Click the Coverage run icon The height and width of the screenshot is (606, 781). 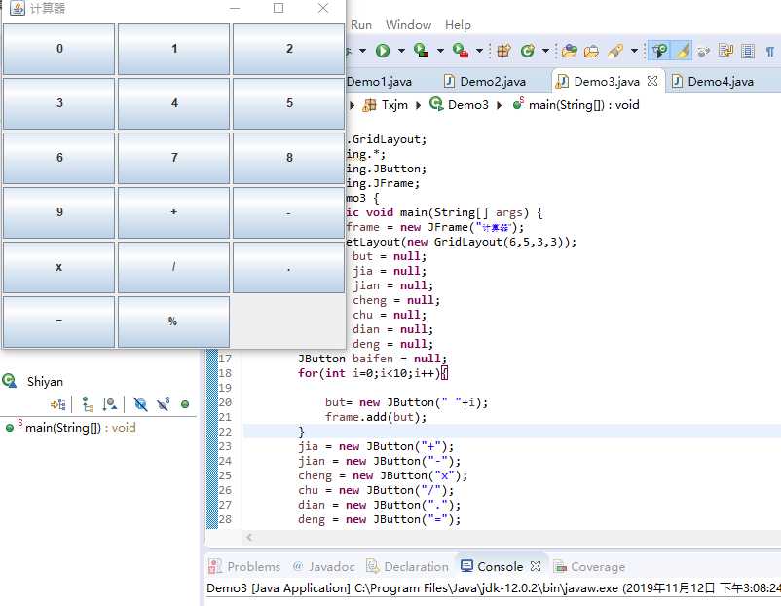tap(422, 51)
